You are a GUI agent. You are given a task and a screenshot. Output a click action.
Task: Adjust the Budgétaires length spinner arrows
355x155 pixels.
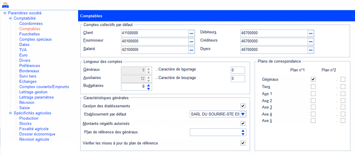point(149,87)
